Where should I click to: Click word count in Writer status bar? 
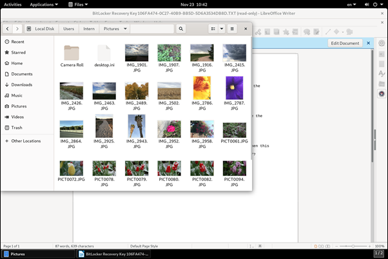(x=75, y=246)
